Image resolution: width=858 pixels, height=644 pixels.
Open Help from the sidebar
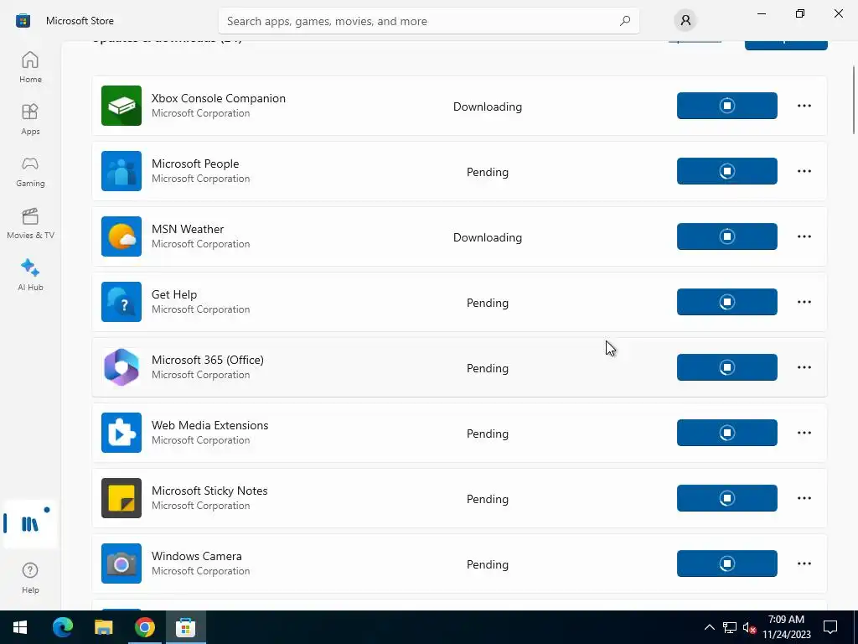pos(30,578)
